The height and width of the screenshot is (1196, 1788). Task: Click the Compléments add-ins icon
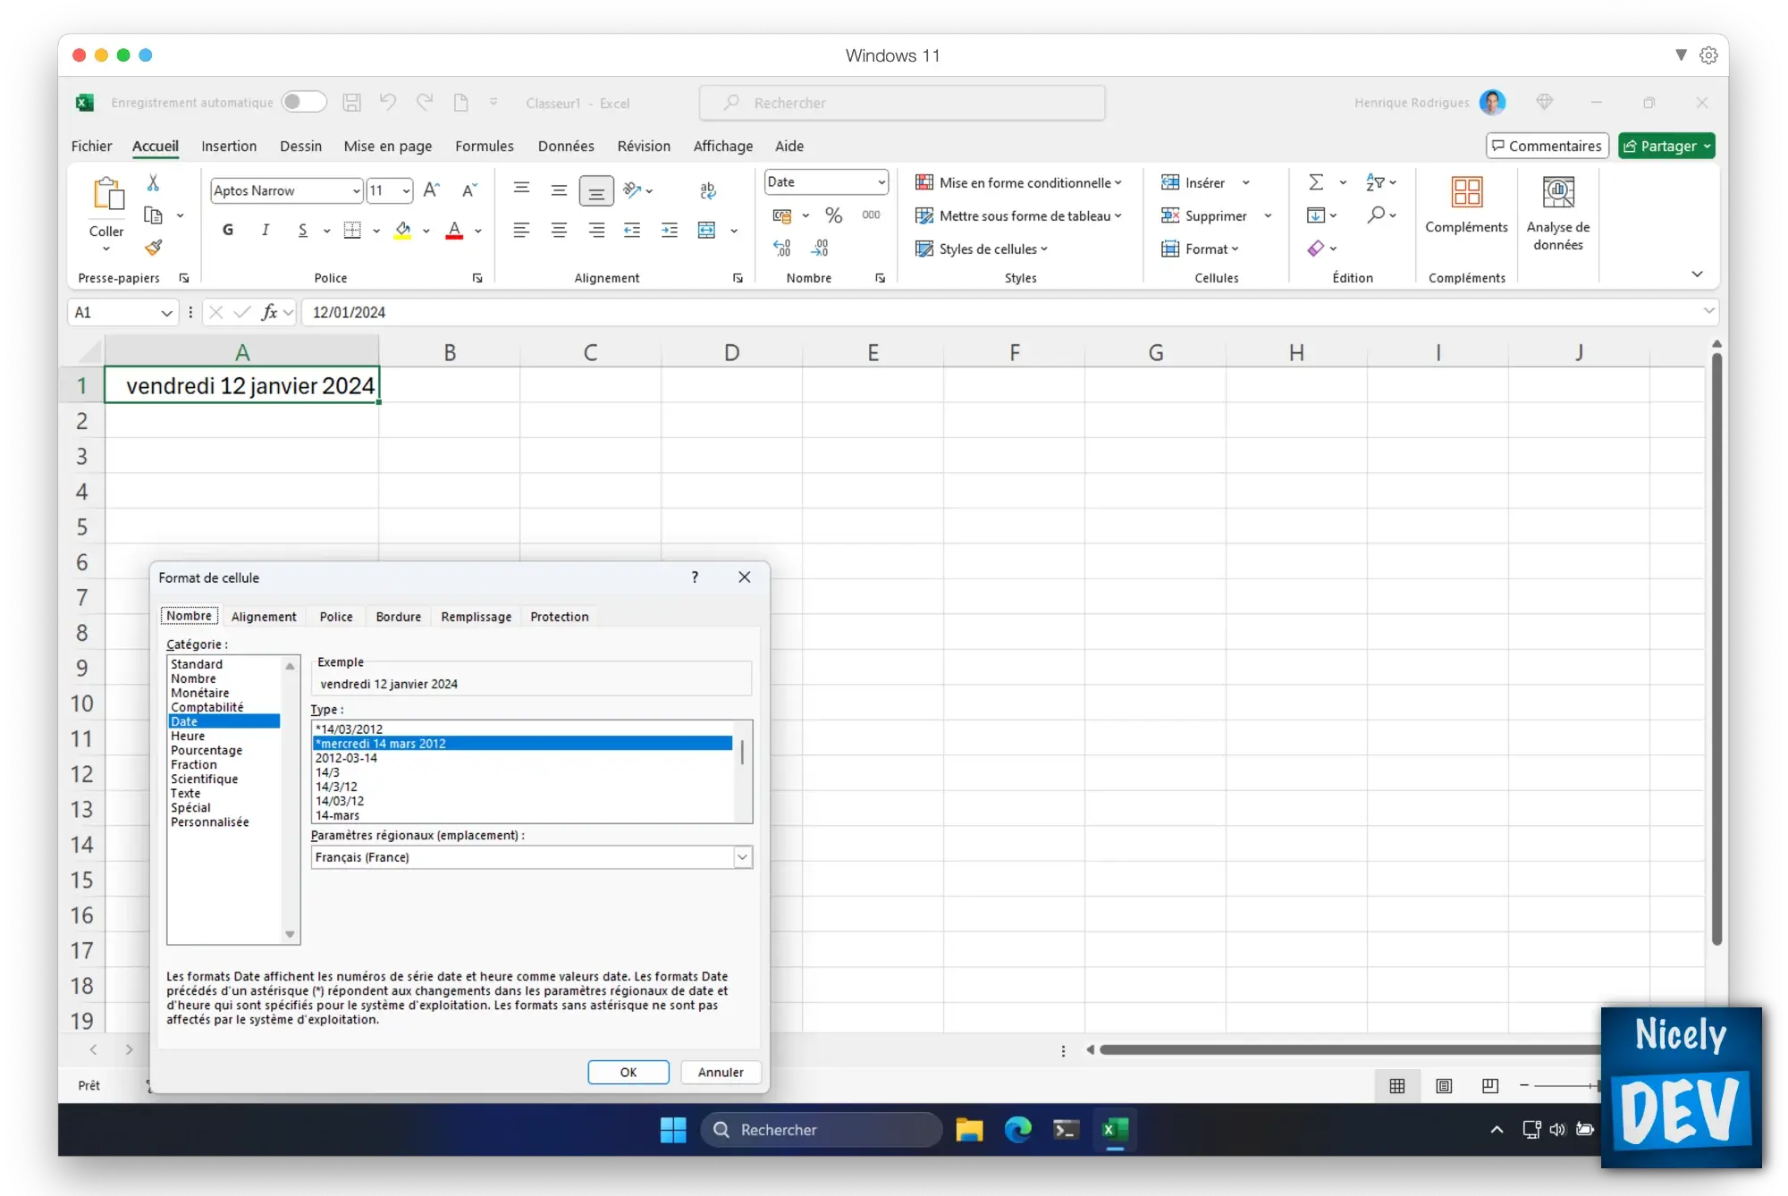click(x=1467, y=192)
